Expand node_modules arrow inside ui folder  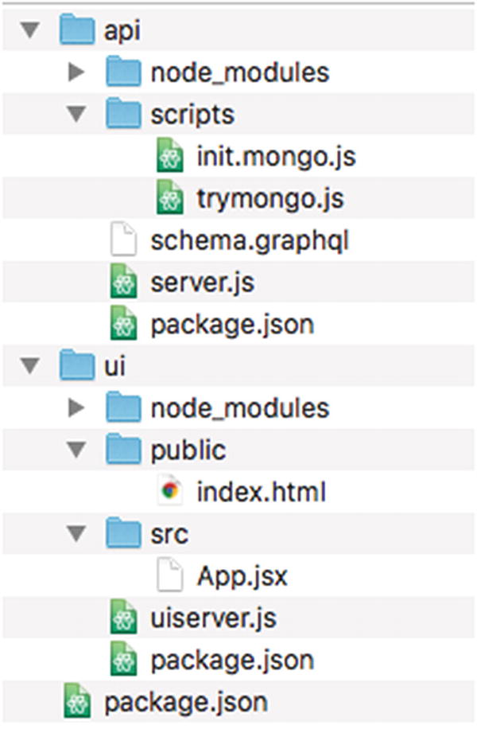[x=76, y=408]
